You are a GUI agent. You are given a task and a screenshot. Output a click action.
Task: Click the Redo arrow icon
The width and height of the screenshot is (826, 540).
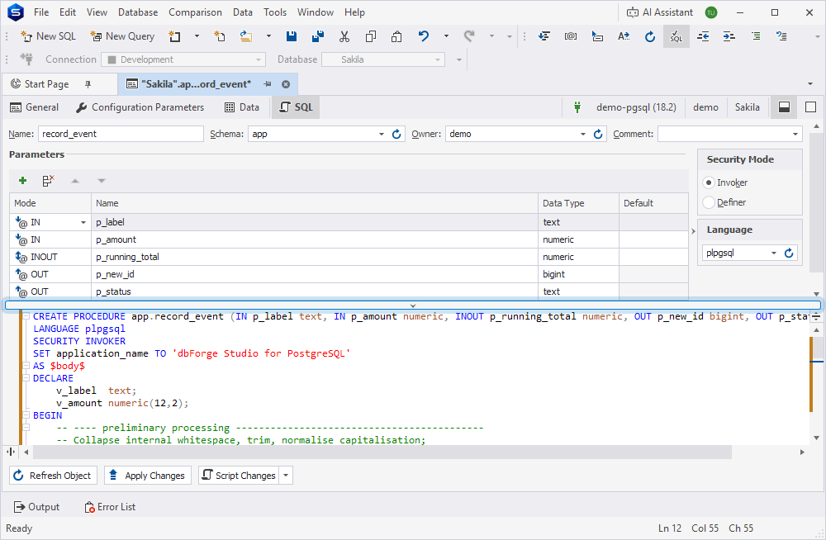[x=469, y=36]
